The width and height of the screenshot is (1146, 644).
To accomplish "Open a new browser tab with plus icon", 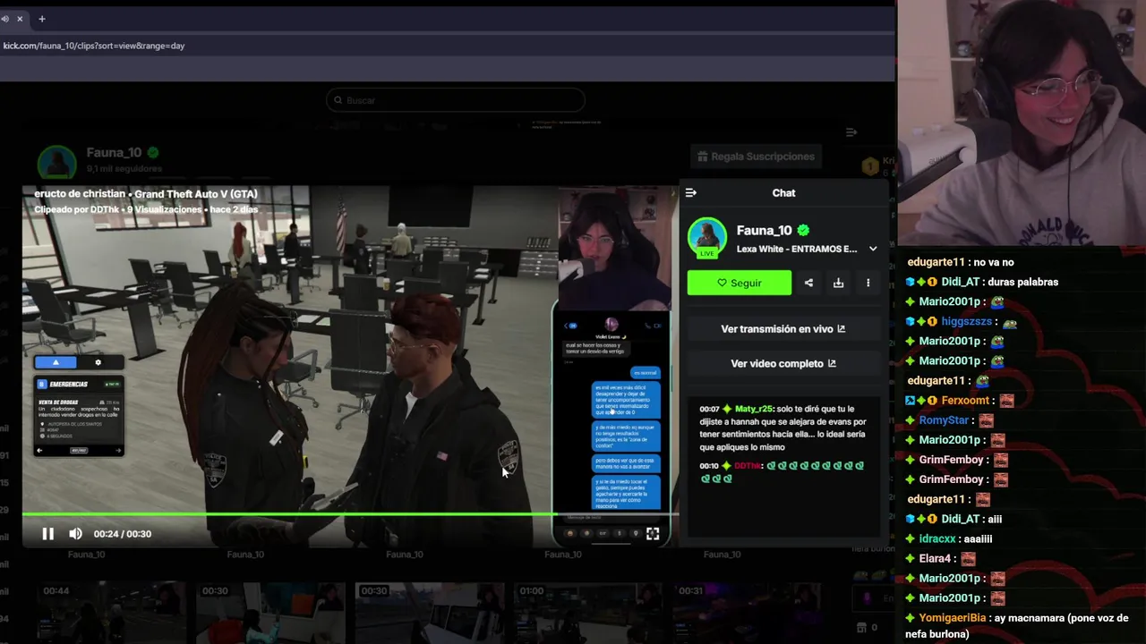I will (41, 19).
